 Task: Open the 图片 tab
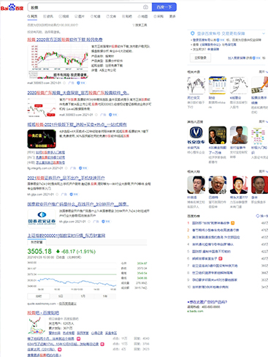pyautogui.click(x=80, y=16)
